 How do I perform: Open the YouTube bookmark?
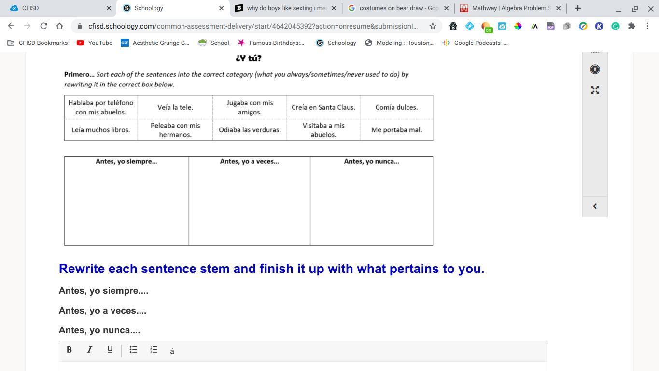tap(95, 43)
